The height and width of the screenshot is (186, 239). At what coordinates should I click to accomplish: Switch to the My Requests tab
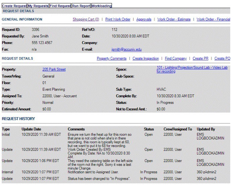37,6
